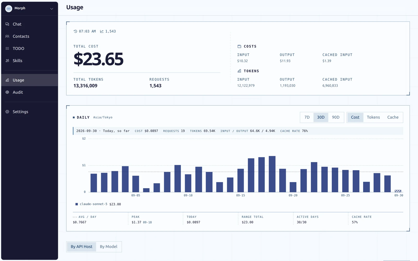Click the hatched 09-30 today bar
The width and height of the screenshot is (418, 261).
pyautogui.click(x=398, y=191)
